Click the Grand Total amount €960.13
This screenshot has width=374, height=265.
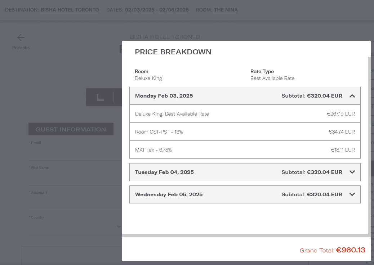coord(351,250)
